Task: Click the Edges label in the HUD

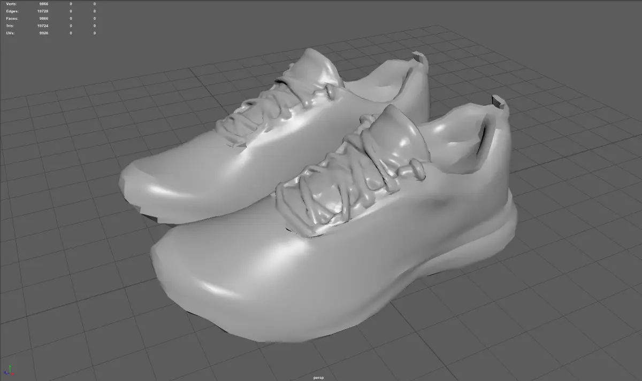Action: tap(11, 11)
